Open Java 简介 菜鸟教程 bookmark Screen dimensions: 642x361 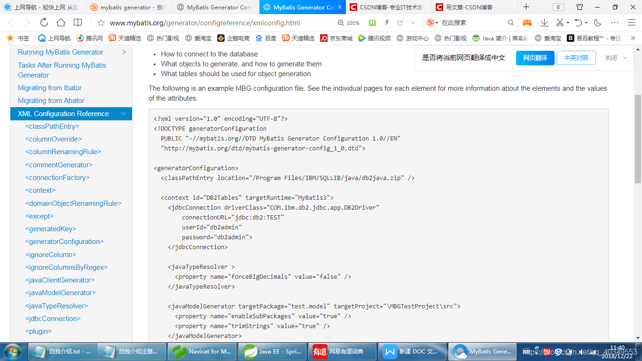tap(500, 38)
